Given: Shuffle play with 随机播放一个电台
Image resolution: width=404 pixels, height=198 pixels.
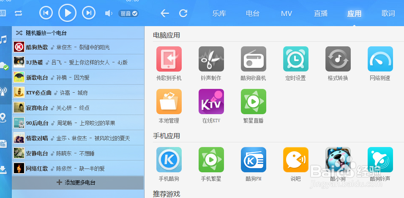Looking at the screenshot, I should click(x=78, y=33).
